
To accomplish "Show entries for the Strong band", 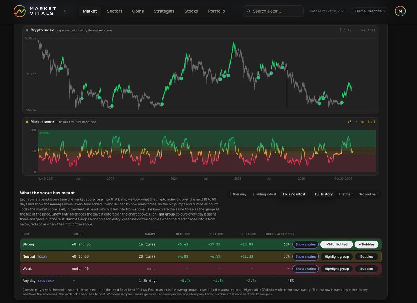I will pos(305,244).
